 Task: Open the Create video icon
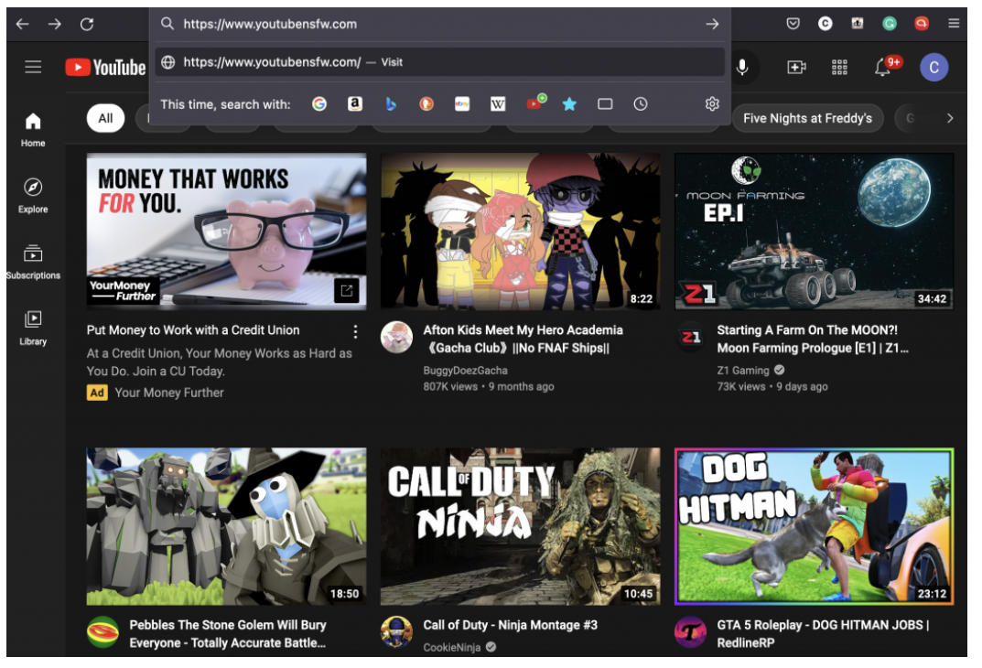(796, 66)
